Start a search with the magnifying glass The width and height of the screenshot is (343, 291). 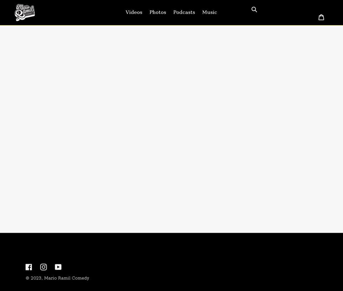[254, 10]
